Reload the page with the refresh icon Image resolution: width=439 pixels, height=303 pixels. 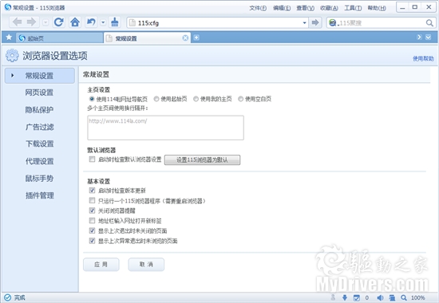click(x=59, y=22)
